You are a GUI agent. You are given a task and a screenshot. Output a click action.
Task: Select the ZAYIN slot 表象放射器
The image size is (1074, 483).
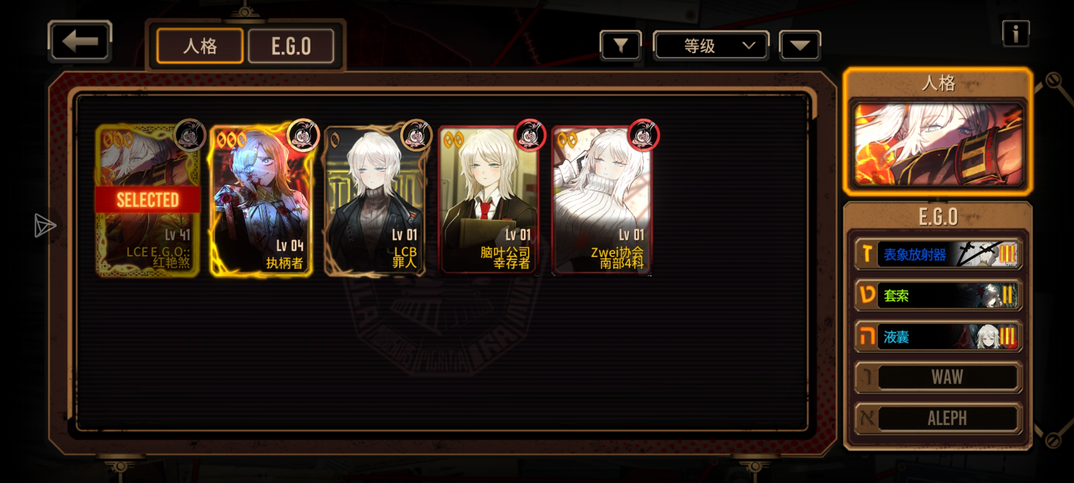point(938,254)
